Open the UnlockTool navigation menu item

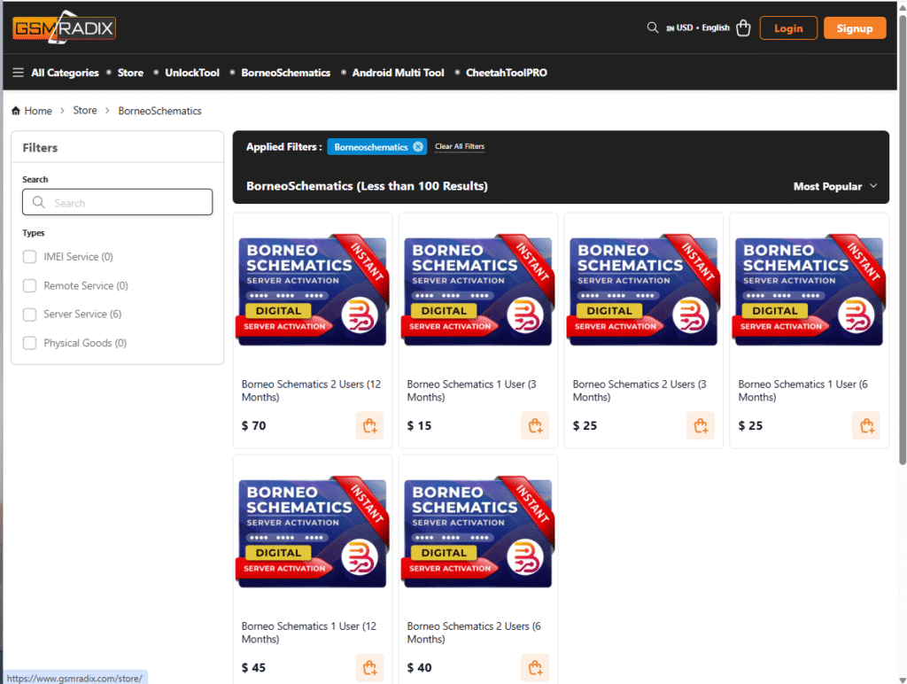pos(191,73)
